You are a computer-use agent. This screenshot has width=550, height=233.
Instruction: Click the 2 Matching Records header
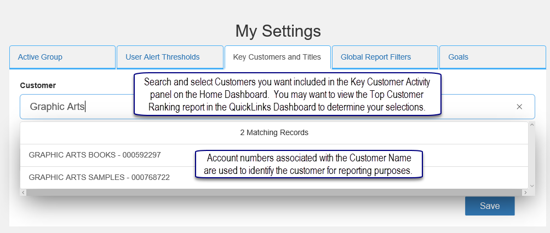pos(274,133)
